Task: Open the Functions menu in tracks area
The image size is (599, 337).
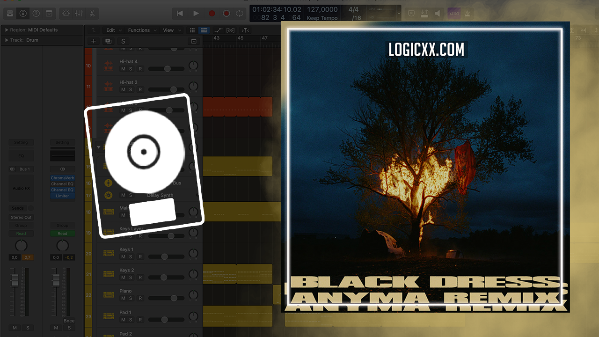Action: click(x=142, y=30)
